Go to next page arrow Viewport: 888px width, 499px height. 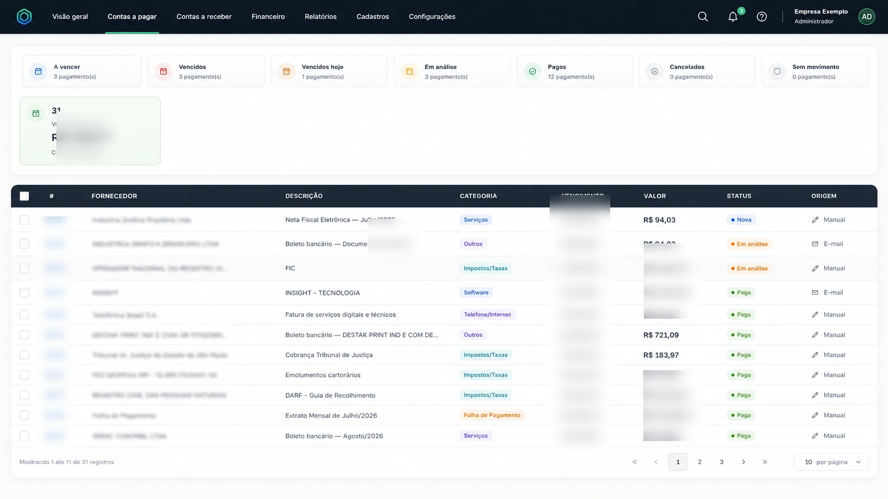point(743,462)
